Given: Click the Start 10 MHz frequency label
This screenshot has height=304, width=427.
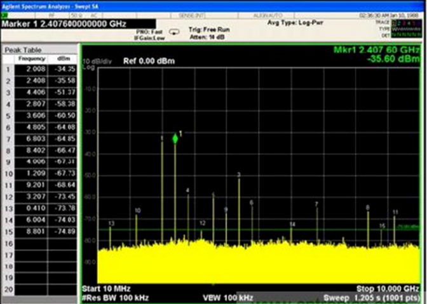Looking at the screenshot, I should (105, 287).
